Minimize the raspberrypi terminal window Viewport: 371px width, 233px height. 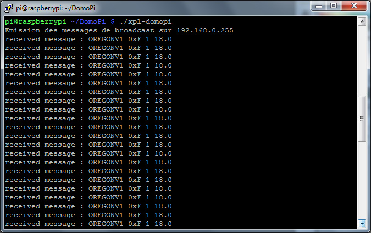pyautogui.click(x=319, y=5)
